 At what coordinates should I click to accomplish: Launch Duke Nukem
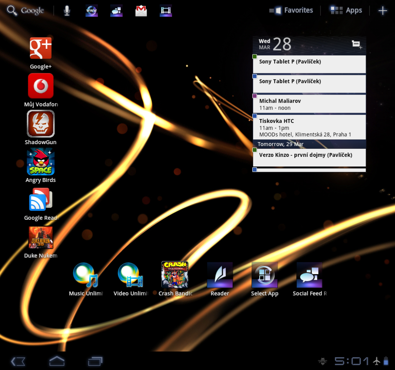coord(41,237)
